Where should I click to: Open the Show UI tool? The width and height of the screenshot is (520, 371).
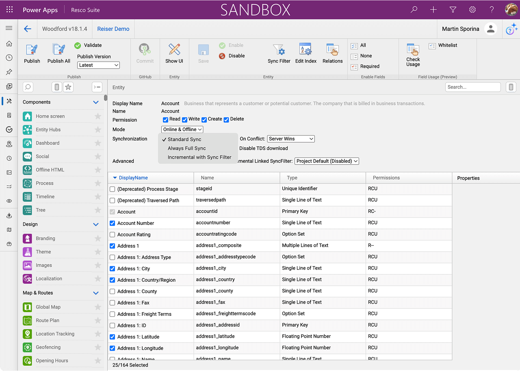click(x=174, y=50)
